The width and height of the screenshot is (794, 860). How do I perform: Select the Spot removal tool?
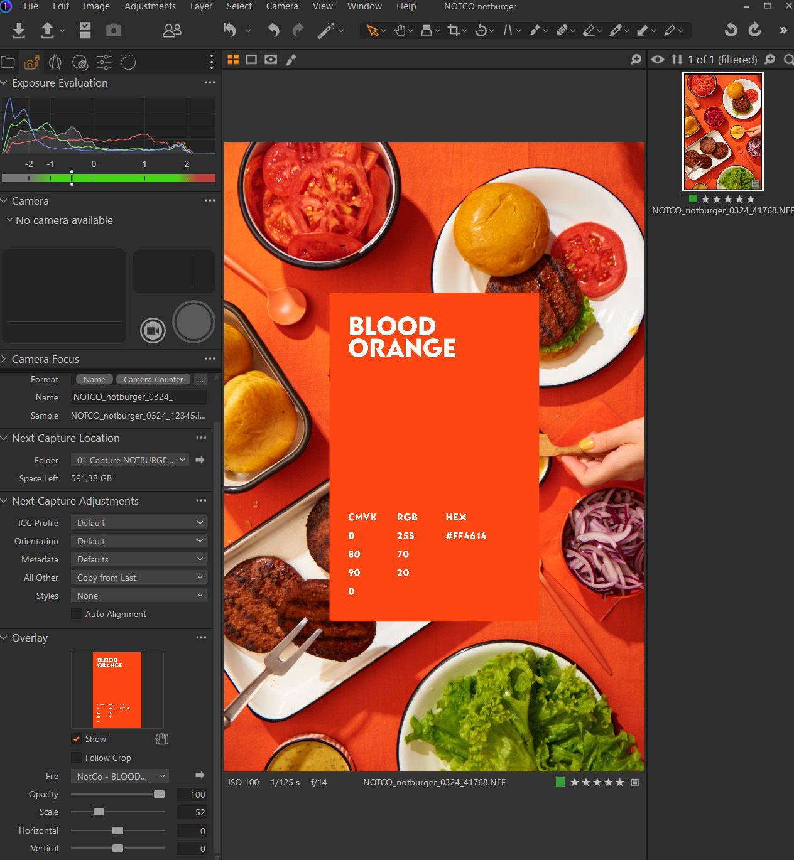coord(562,30)
